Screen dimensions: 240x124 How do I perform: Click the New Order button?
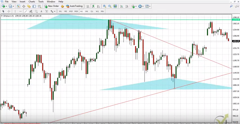[52, 6]
